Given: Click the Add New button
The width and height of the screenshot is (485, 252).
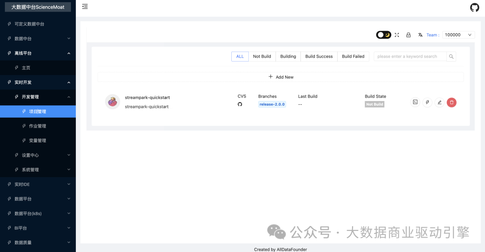Looking at the screenshot, I should point(281,77).
